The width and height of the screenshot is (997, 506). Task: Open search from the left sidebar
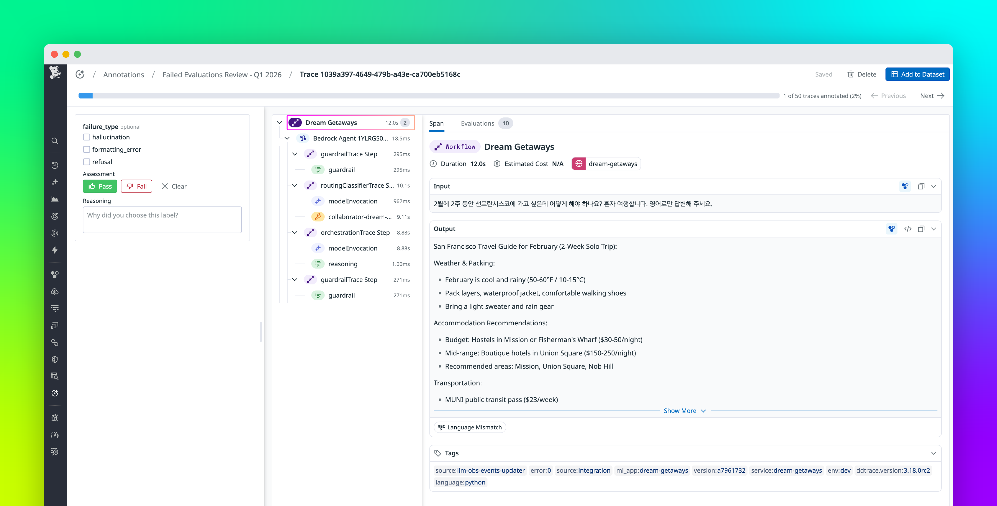pyautogui.click(x=55, y=141)
